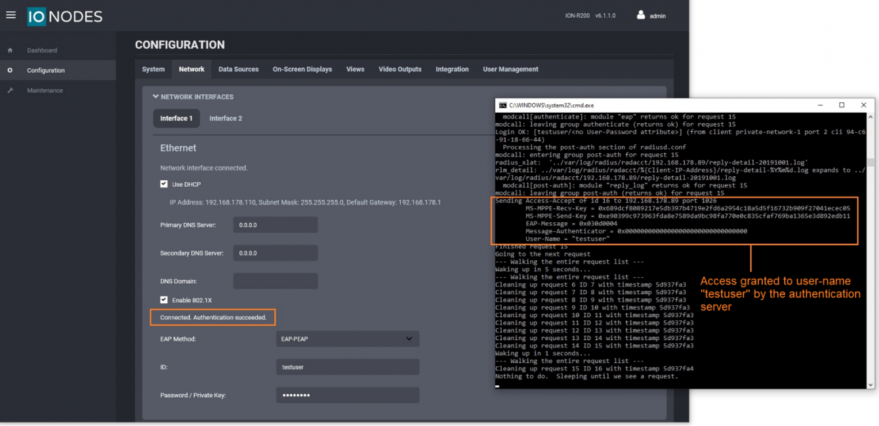Open the hamburger navigation menu
Viewport: 879px width, 426px height.
point(10,15)
